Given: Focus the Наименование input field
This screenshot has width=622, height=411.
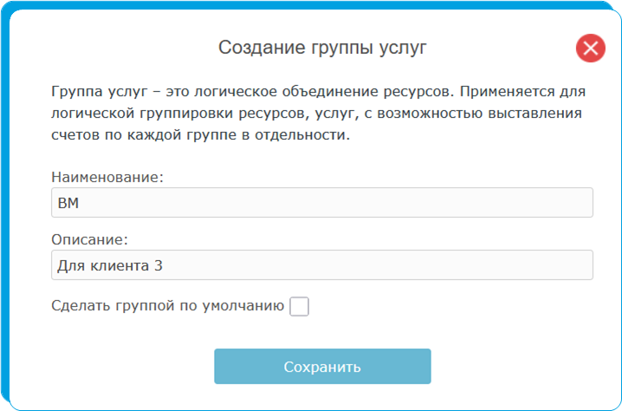Looking at the screenshot, I should [x=321, y=203].
